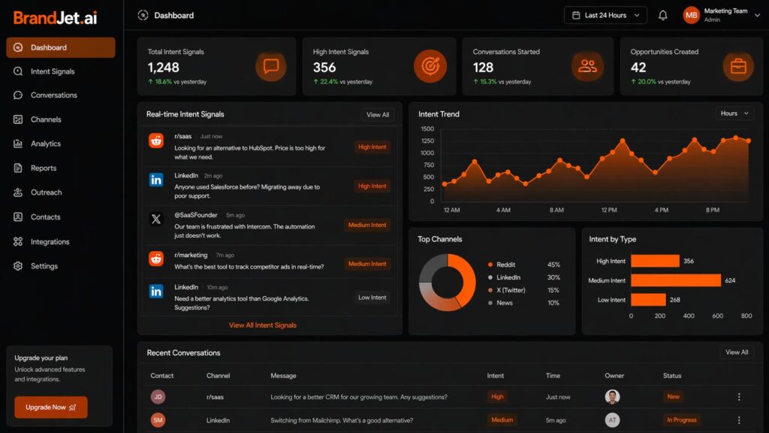This screenshot has height=433, width=769.
Task: Click the Low Intent bar showing 268
Action: coord(648,299)
